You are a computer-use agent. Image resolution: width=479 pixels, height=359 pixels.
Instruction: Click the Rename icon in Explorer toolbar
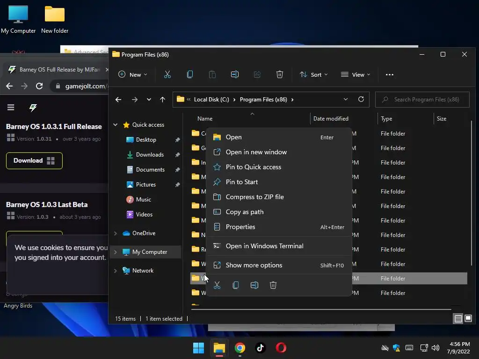[235, 74]
